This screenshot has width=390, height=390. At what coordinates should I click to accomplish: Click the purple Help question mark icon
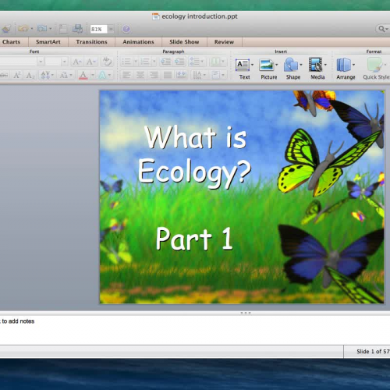coord(126,29)
